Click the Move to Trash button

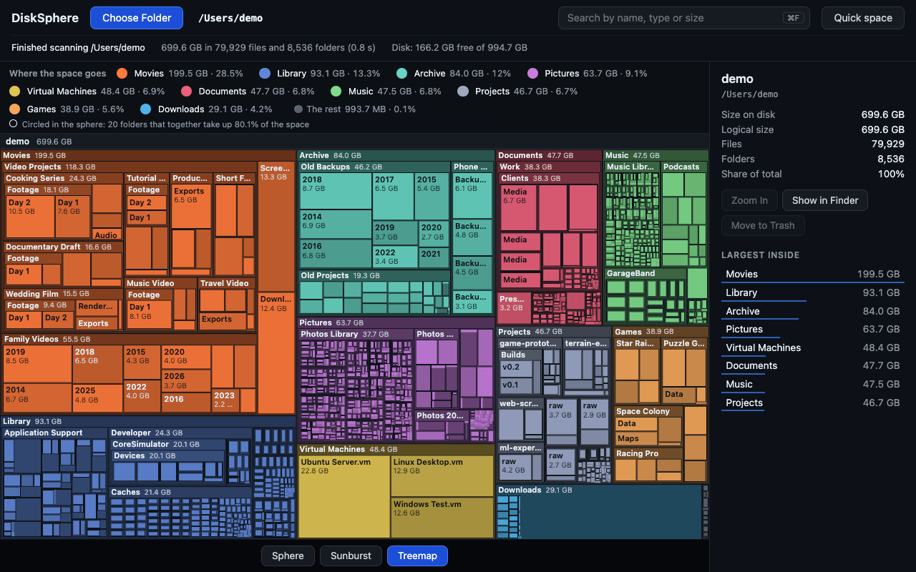pyautogui.click(x=763, y=225)
